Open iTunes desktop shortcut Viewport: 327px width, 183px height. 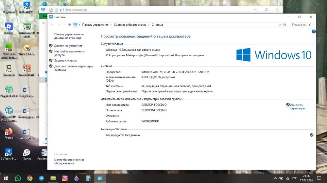[x=27, y=154]
